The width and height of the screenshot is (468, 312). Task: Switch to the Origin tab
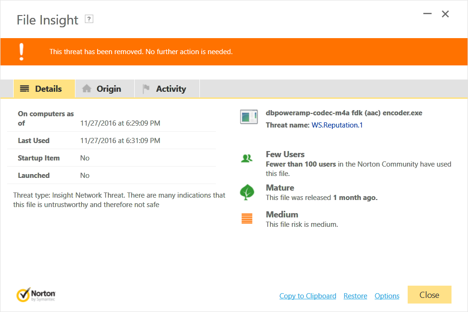[x=105, y=89]
